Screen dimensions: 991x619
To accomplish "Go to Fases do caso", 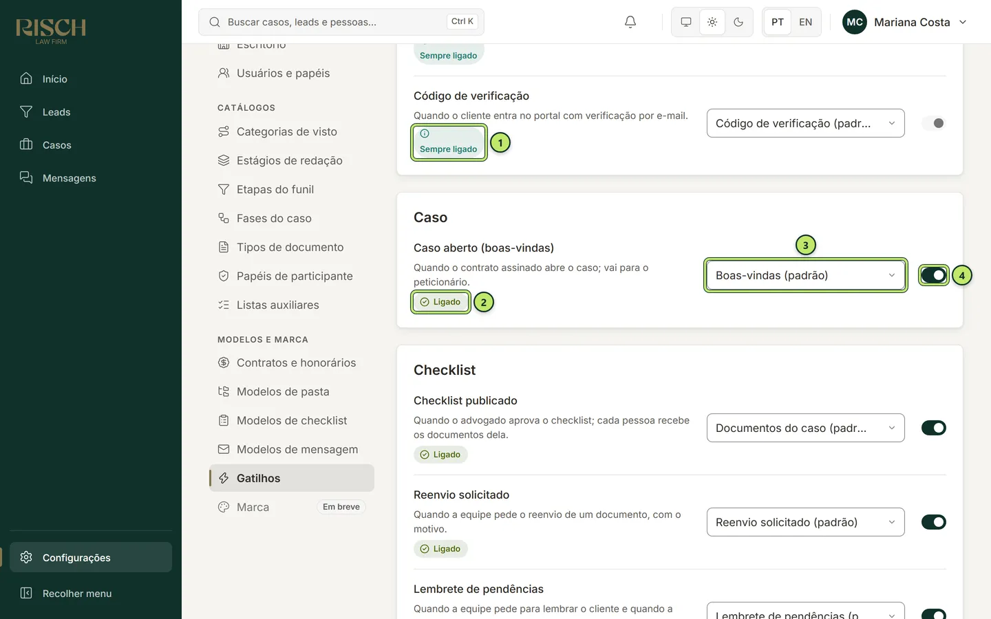I will tap(292, 218).
